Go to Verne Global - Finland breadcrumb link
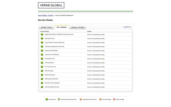This screenshot has height=107, width=171. [46, 15]
